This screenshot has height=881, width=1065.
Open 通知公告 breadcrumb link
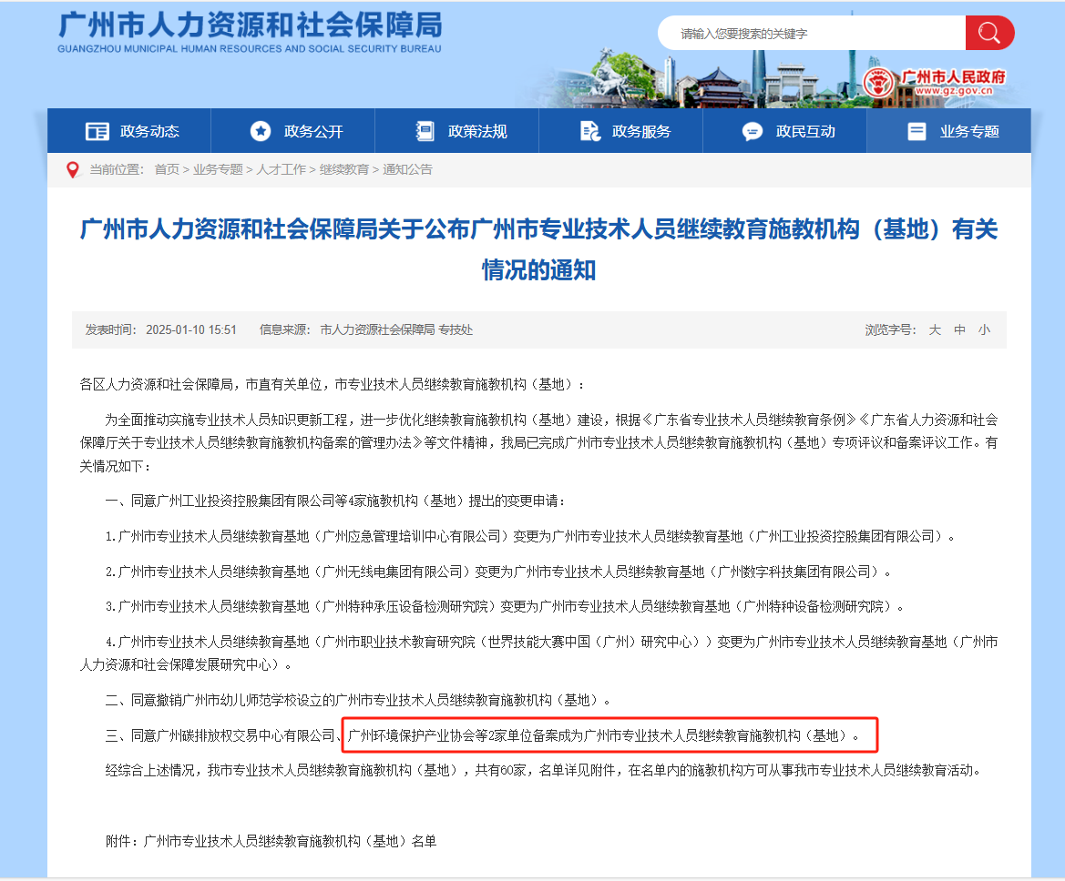pyautogui.click(x=407, y=169)
